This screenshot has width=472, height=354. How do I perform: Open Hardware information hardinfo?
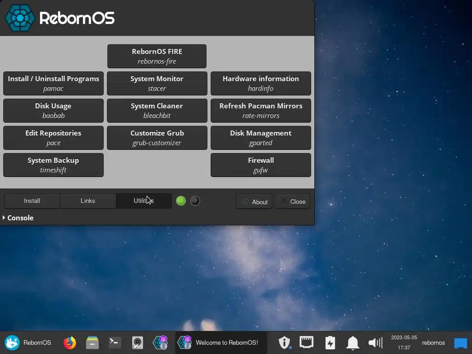click(261, 83)
